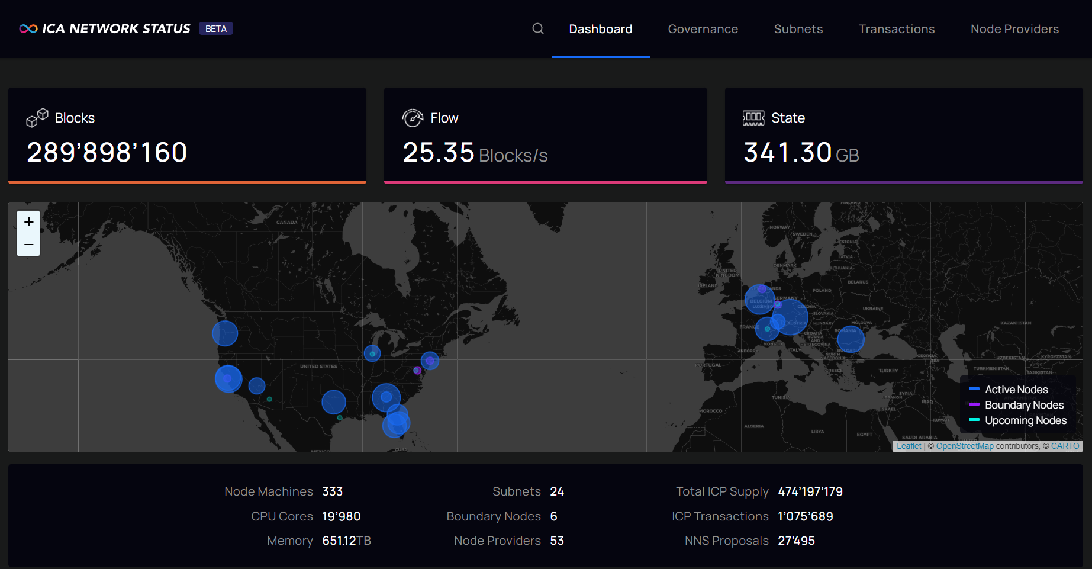This screenshot has height=569, width=1092.
Task: Open the Governance tab
Action: click(x=703, y=29)
